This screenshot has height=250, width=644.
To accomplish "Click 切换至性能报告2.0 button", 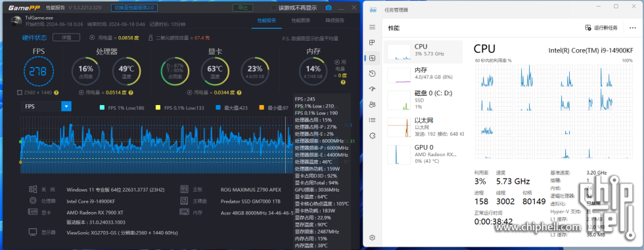I will click(134, 8).
